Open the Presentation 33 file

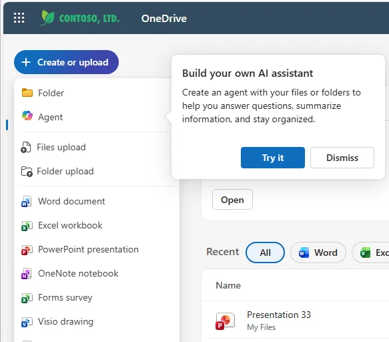point(279,315)
